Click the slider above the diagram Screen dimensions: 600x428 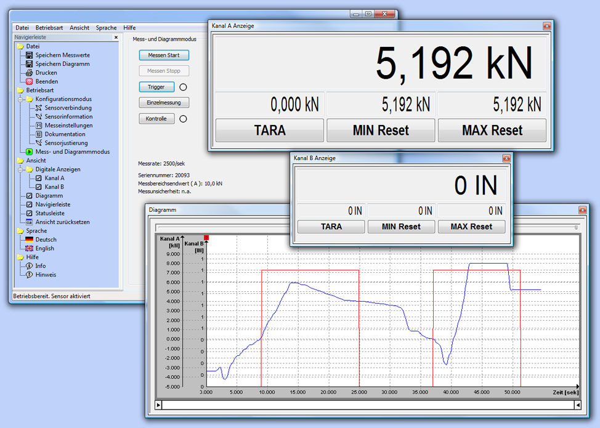click(x=575, y=227)
